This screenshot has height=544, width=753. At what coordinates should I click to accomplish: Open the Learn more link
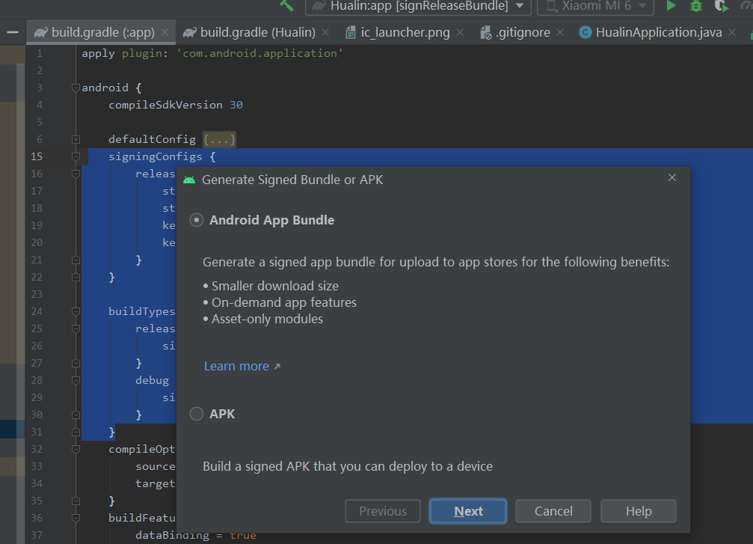pos(236,366)
